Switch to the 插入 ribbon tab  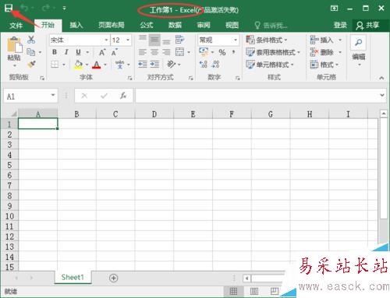coord(76,25)
